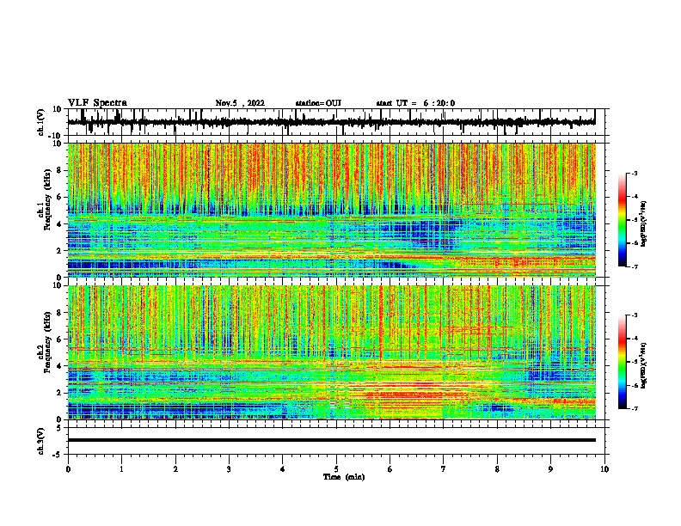The height and width of the screenshot is (526, 681).
Task: Click the time axis tick label '0'
Action: pyautogui.click(x=68, y=469)
